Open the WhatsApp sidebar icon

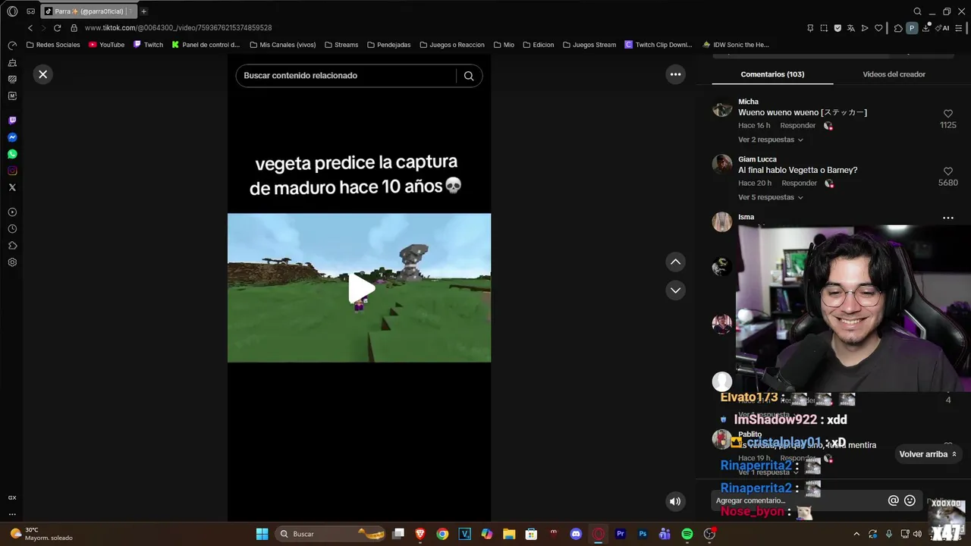click(x=12, y=154)
